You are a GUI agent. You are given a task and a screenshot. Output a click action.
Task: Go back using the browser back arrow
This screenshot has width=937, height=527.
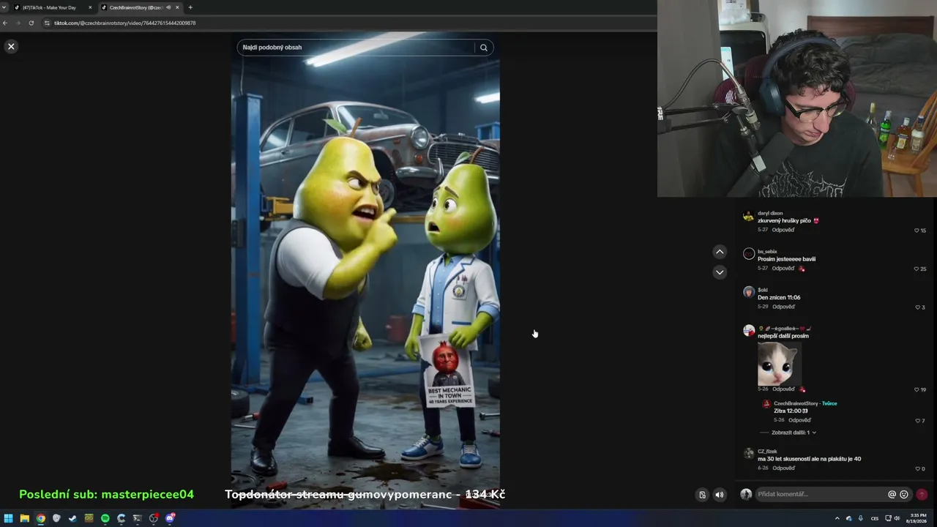coord(5,23)
